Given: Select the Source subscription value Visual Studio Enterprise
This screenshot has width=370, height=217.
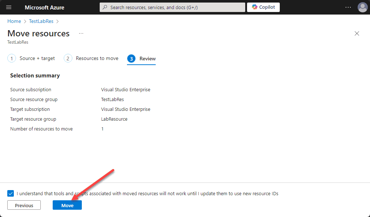Looking at the screenshot, I should tap(126, 90).
